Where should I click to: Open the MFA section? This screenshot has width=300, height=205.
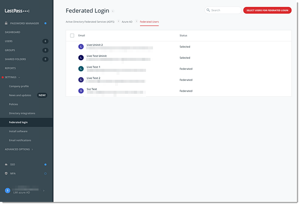pyautogui.click(x=13, y=174)
